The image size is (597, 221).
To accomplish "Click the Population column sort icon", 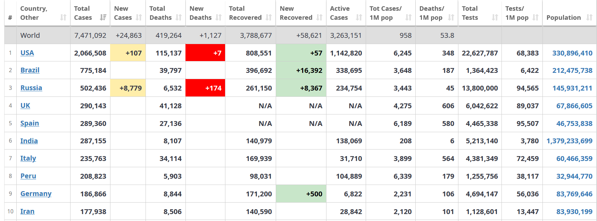I will [x=589, y=17].
